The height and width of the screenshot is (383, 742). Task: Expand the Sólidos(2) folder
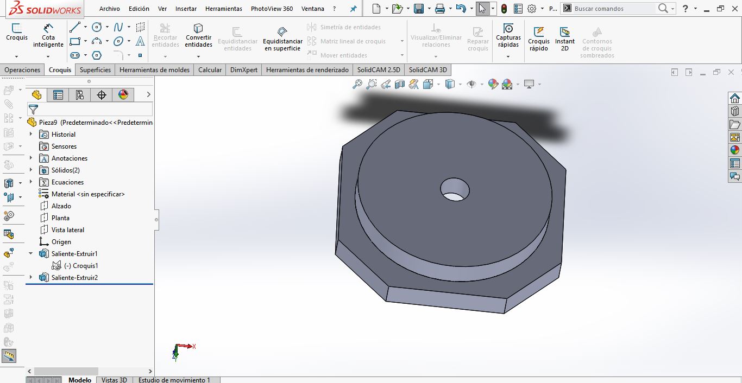(x=31, y=170)
